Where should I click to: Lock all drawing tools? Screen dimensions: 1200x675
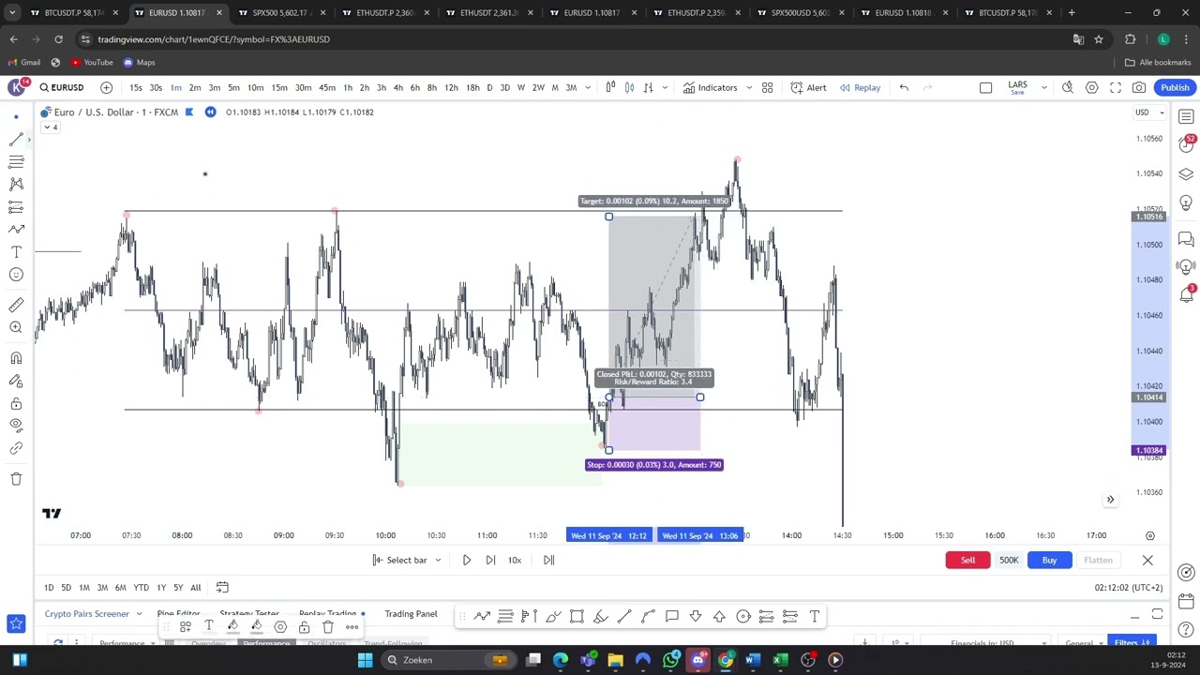(16, 403)
